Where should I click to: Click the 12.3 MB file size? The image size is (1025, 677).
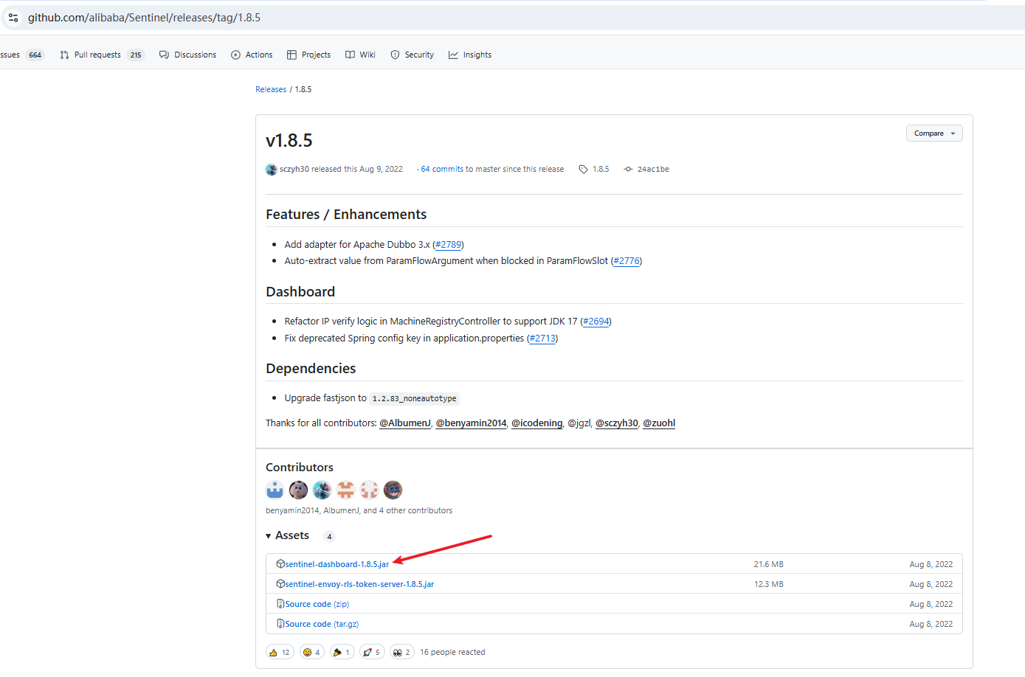[768, 584]
